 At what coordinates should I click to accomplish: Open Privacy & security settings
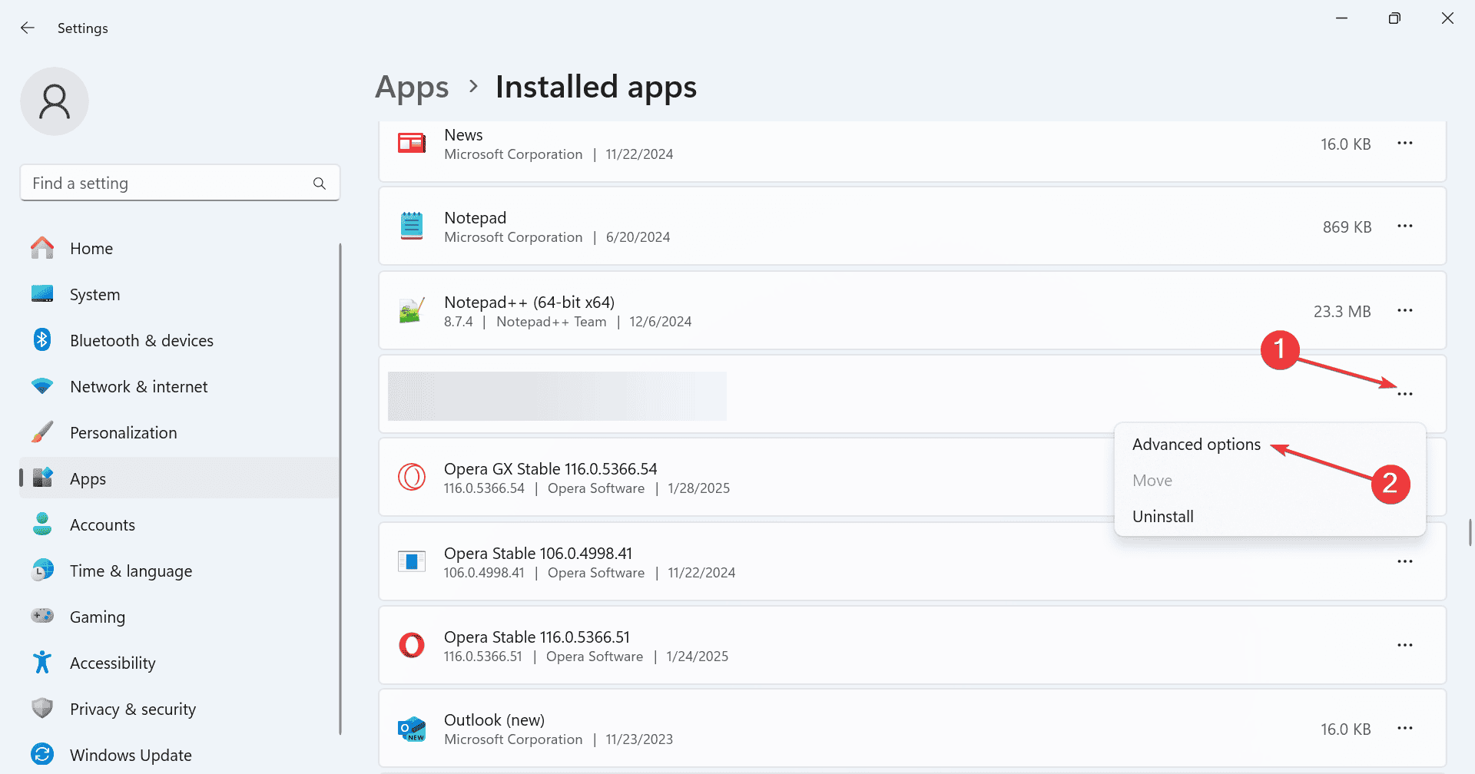[x=133, y=709]
